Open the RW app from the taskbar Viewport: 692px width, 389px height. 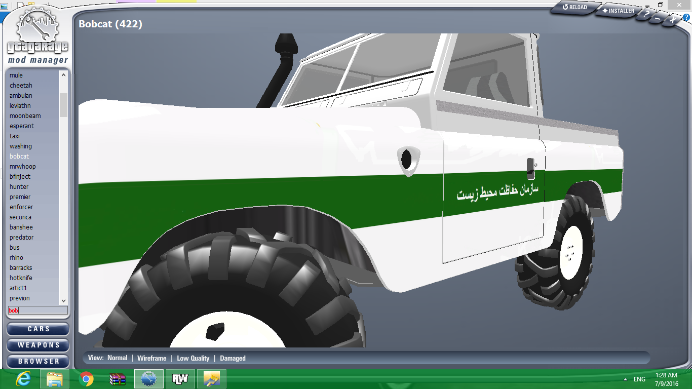180,379
